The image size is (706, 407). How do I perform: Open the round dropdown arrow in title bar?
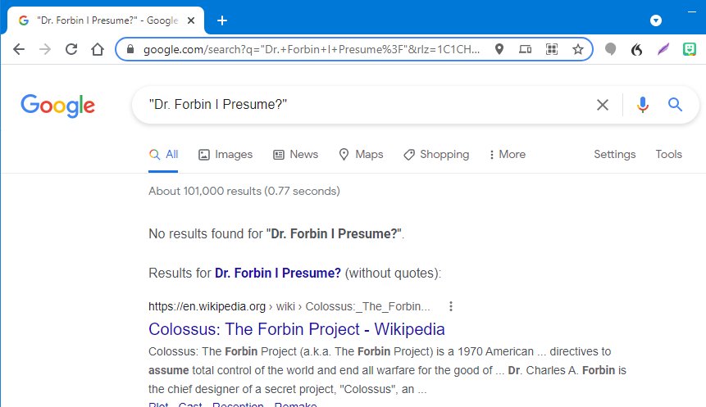(656, 20)
